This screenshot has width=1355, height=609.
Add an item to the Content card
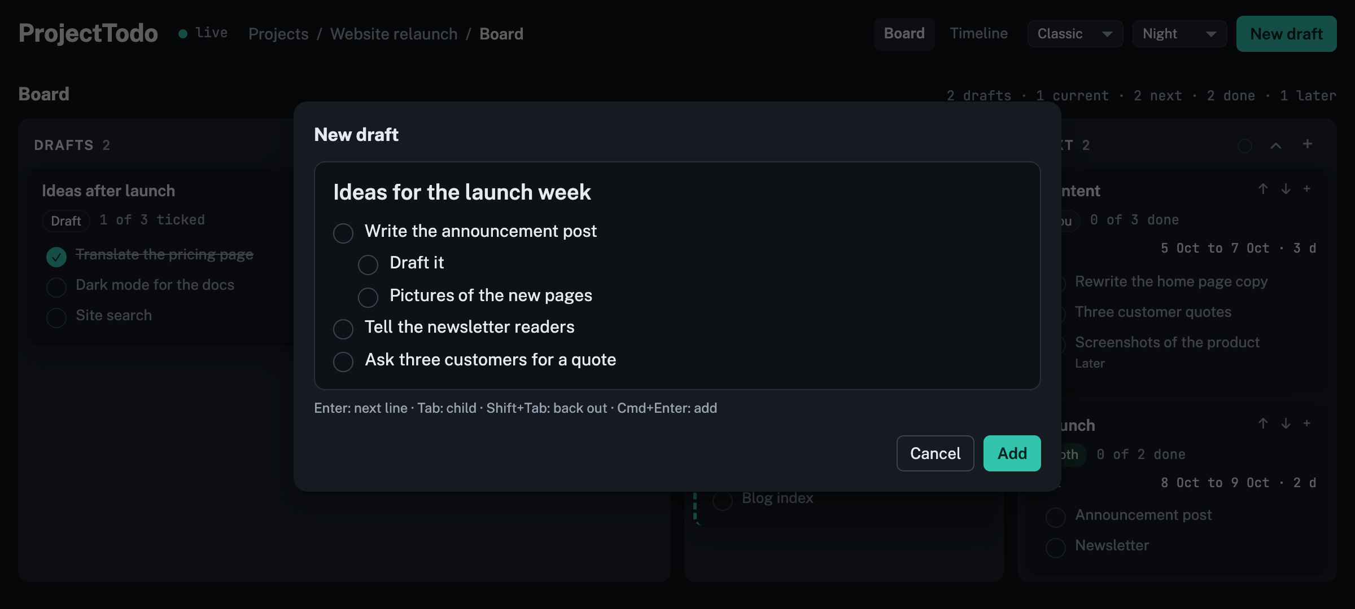(1306, 189)
